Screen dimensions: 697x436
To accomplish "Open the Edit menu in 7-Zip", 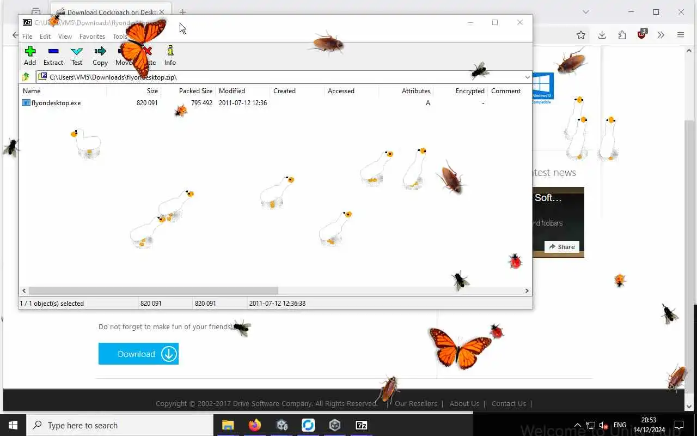I will [x=45, y=37].
